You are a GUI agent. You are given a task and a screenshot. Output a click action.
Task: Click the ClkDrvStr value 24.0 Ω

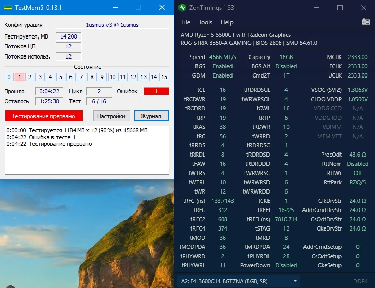coord(358,201)
